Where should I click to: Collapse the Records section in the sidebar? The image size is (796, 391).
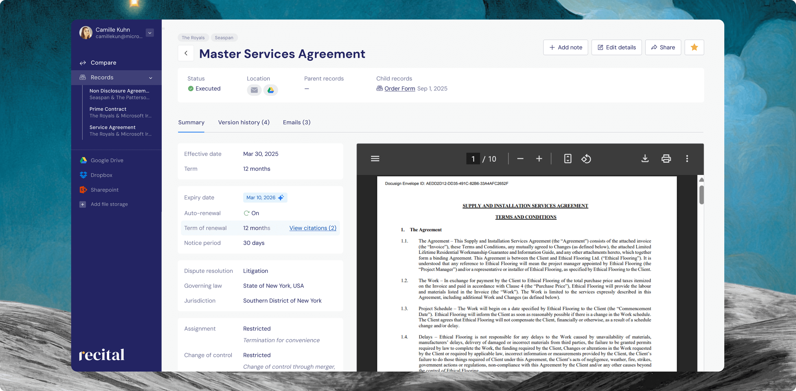coord(150,77)
